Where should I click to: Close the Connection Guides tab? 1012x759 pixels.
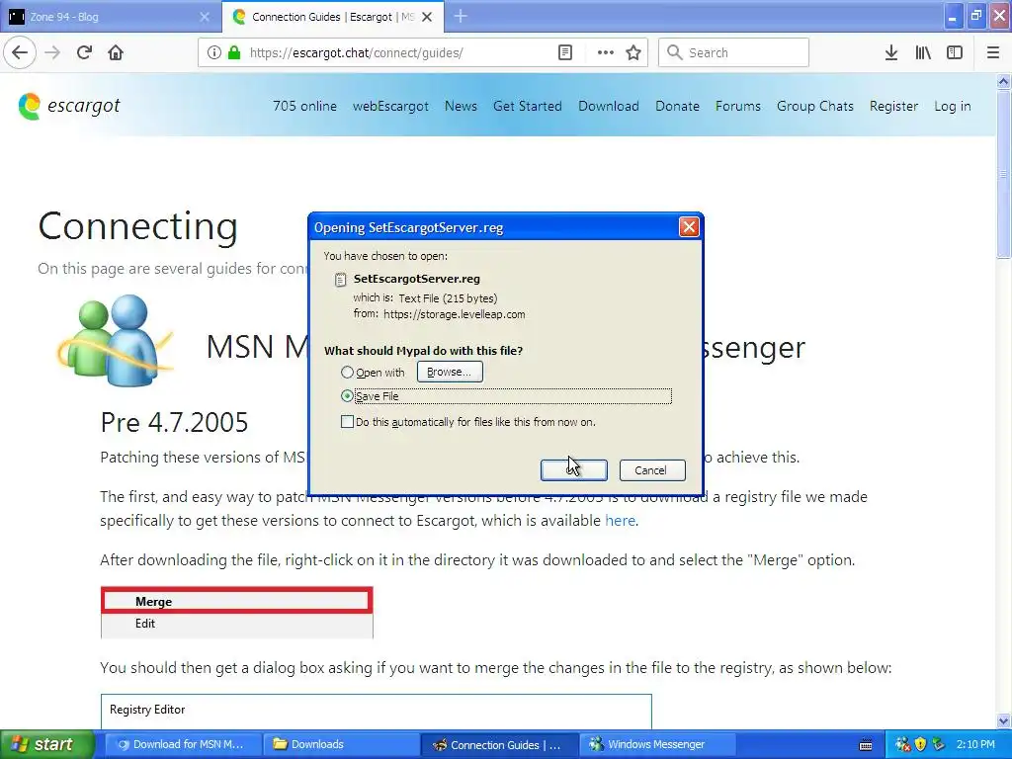(427, 18)
